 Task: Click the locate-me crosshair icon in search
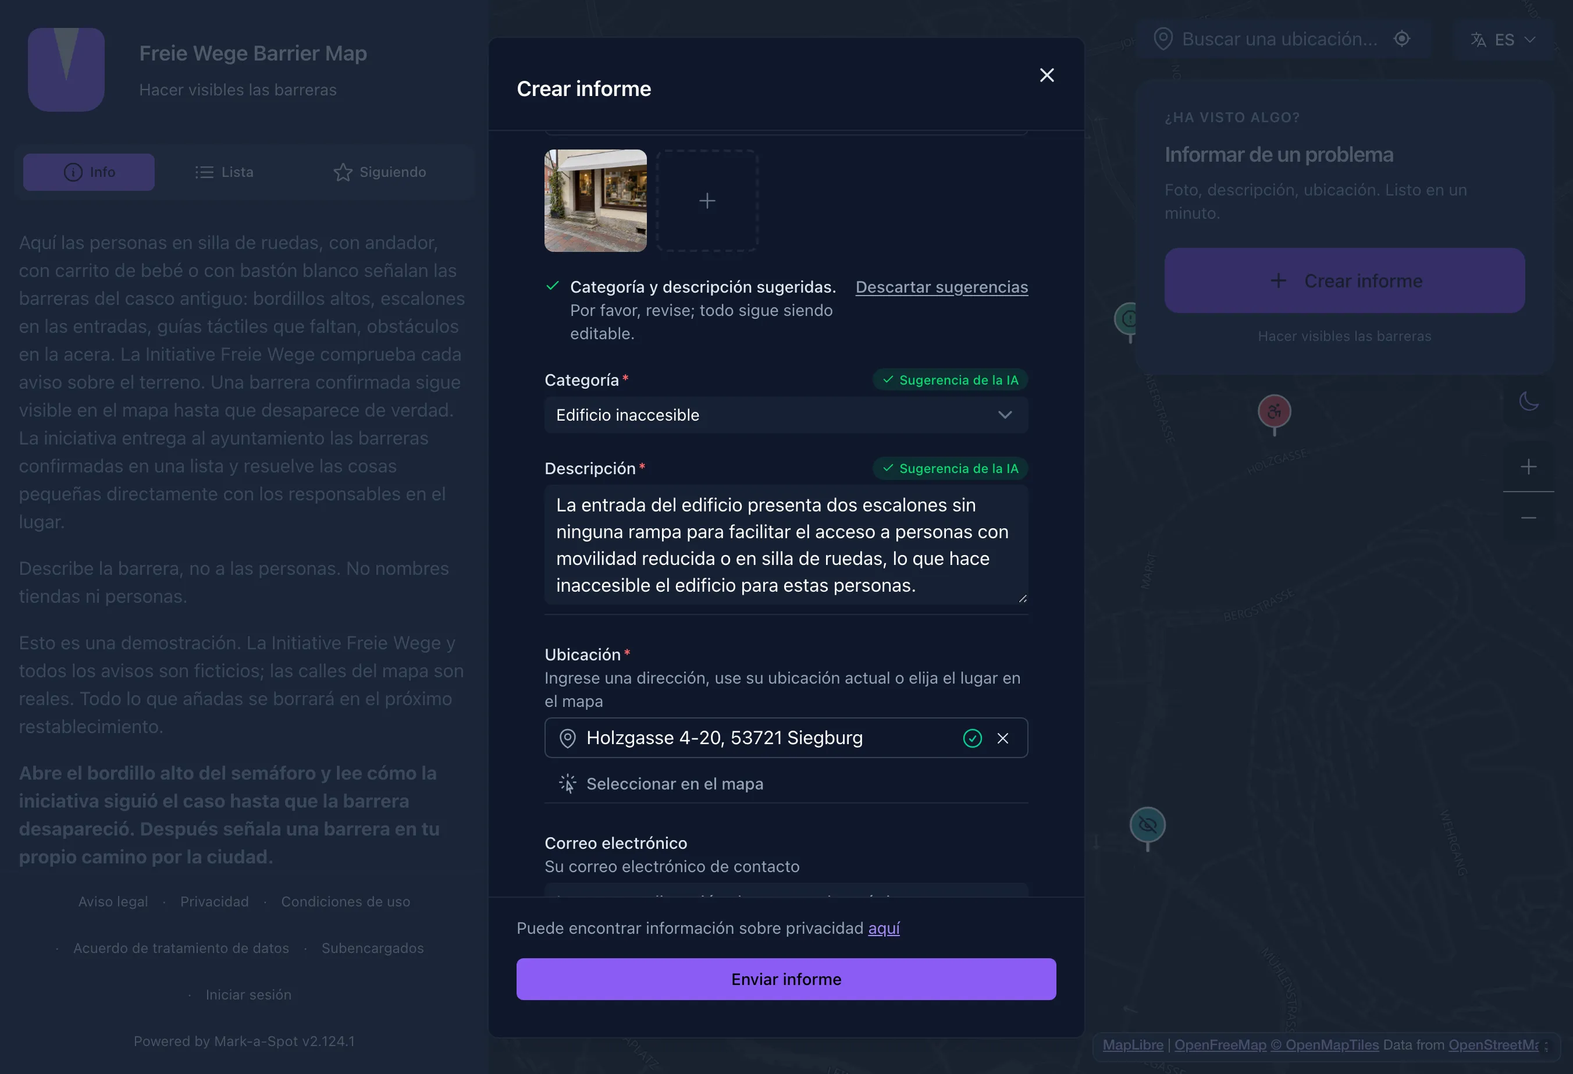pyautogui.click(x=1402, y=38)
